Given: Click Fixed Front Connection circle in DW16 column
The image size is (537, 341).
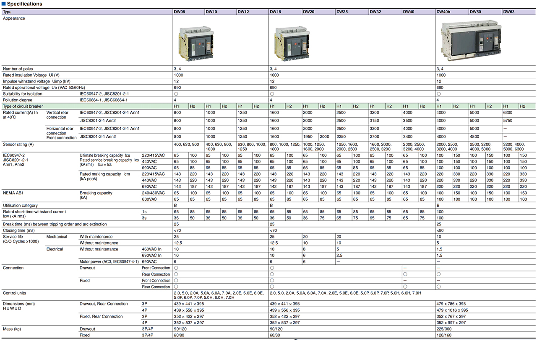Looking at the screenshot, I should click(272, 281).
